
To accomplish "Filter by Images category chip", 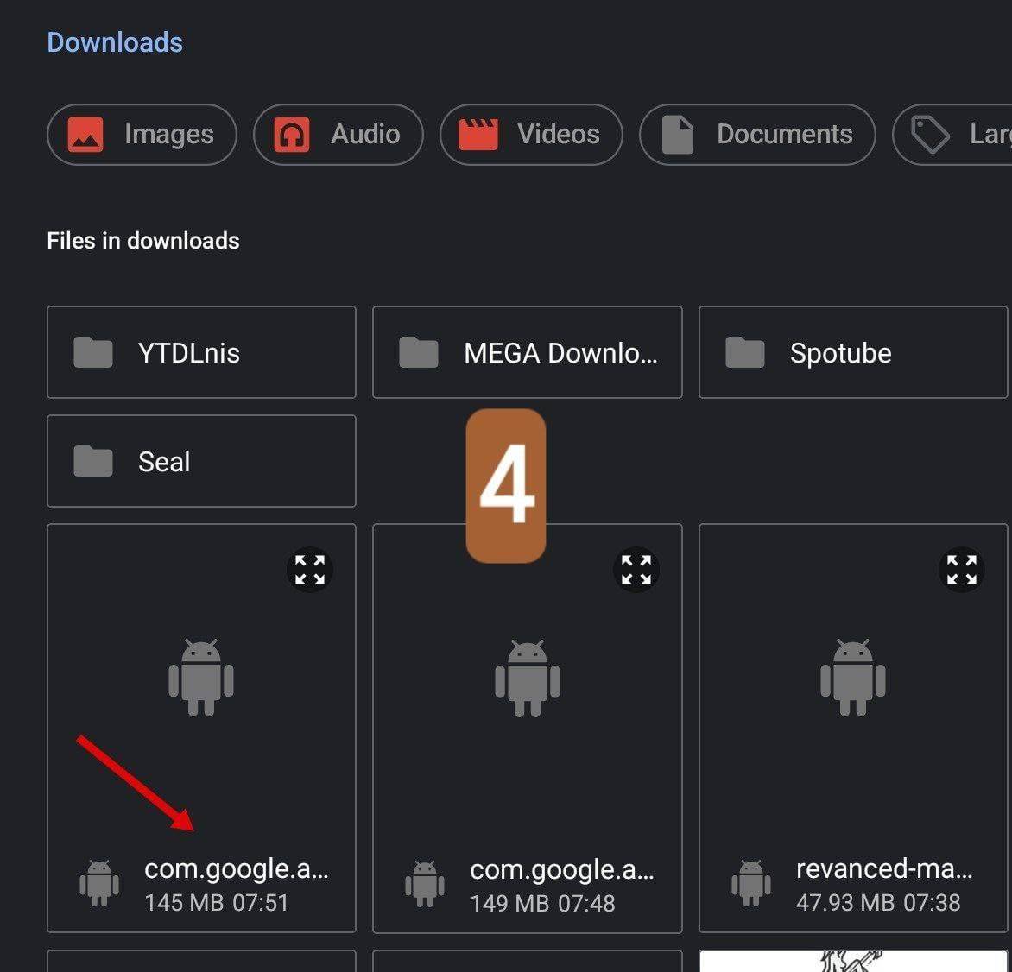I will point(142,135).
